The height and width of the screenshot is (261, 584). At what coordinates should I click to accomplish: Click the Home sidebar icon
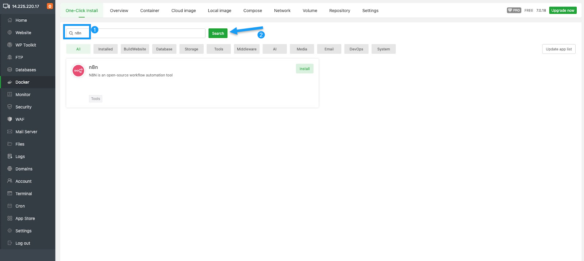tap(10, 20)
